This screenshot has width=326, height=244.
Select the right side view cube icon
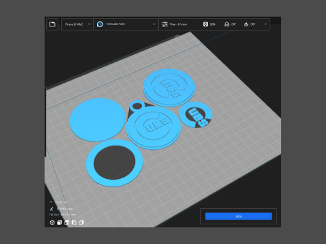81,223
